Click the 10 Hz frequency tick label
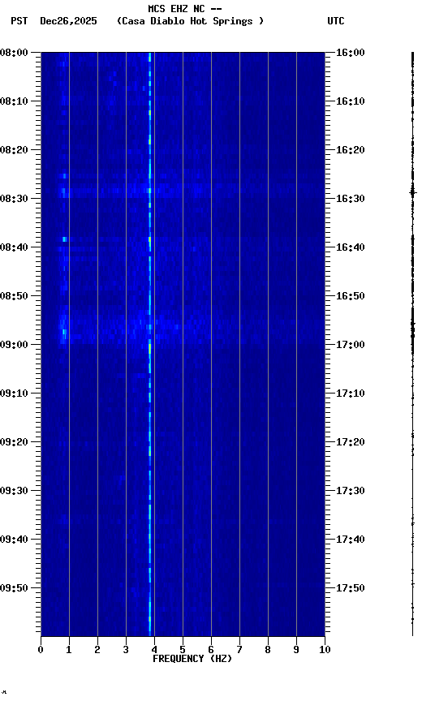 click(325, 650)
